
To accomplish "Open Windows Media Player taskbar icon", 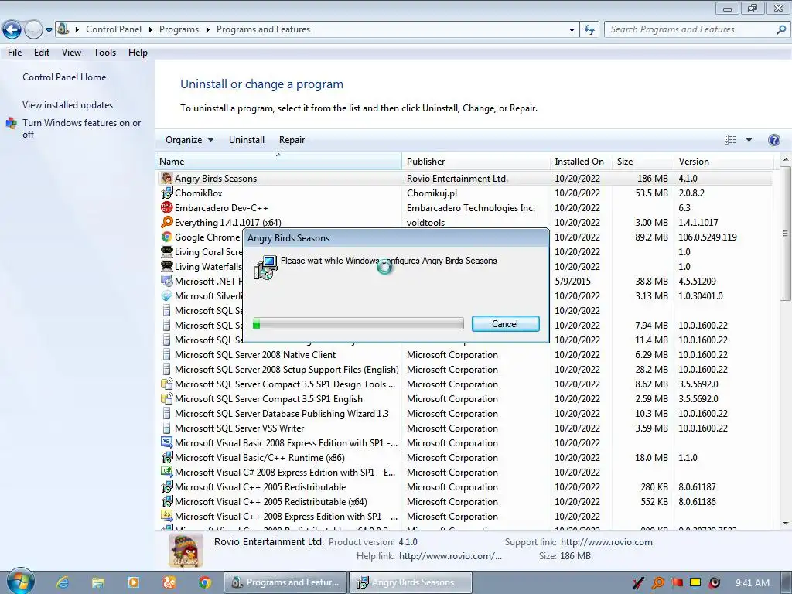I will click(x=134, y=582).
